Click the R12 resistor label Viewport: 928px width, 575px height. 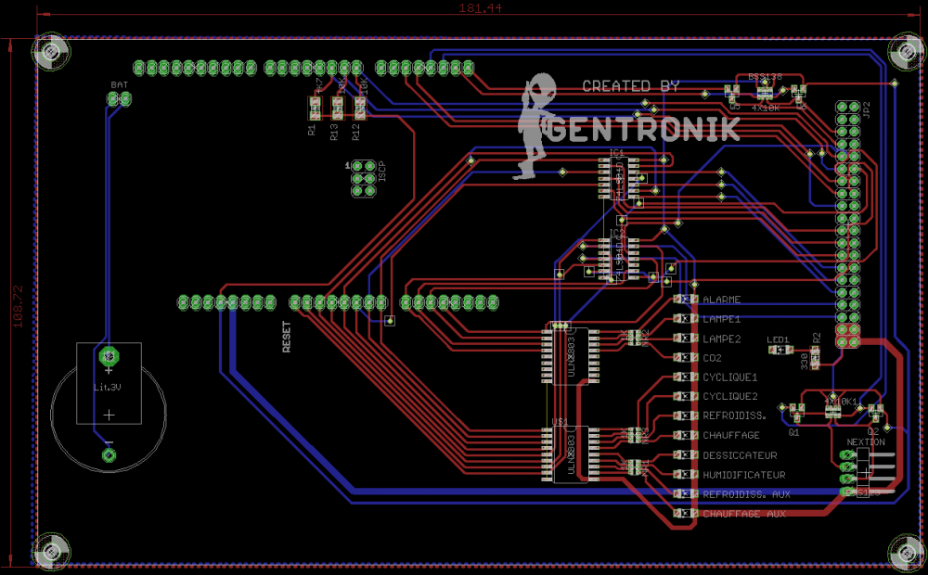(355, 132)
